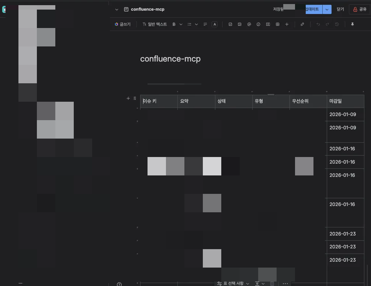Open the 업데이트 button dropdown arrow
Image resolution: width=371 pixels, height=286 pixels.
pyautogui.click(x=327, y=10)
